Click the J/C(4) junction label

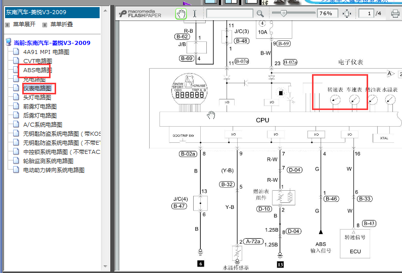181,199
